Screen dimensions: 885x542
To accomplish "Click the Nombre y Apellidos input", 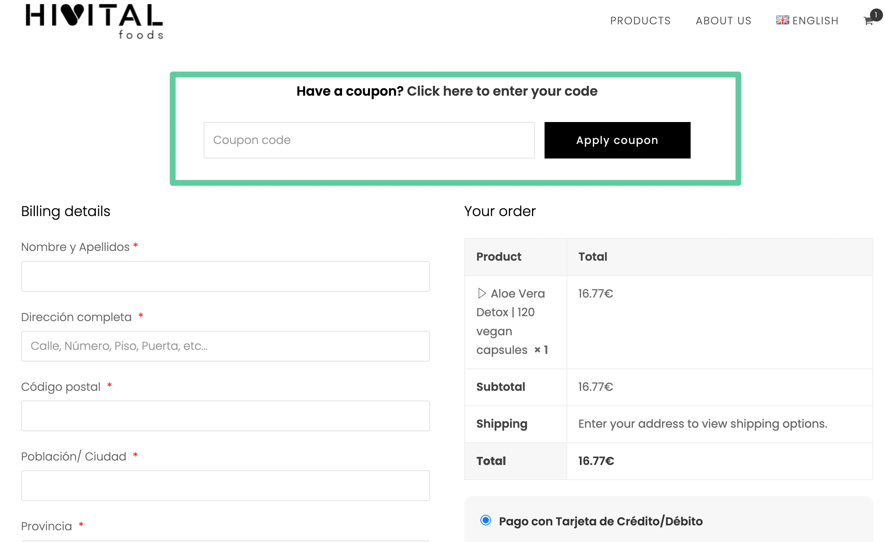I will point(225,276).
